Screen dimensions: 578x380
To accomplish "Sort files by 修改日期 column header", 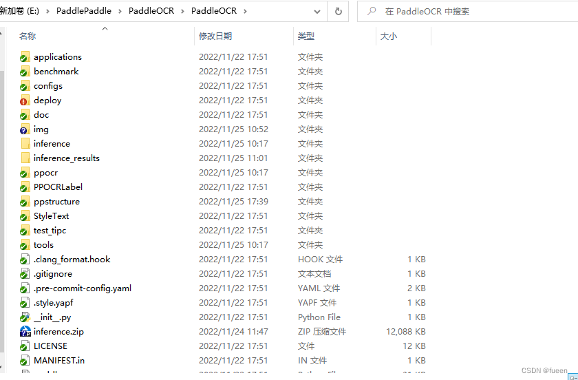I will (x=215, y=36).
